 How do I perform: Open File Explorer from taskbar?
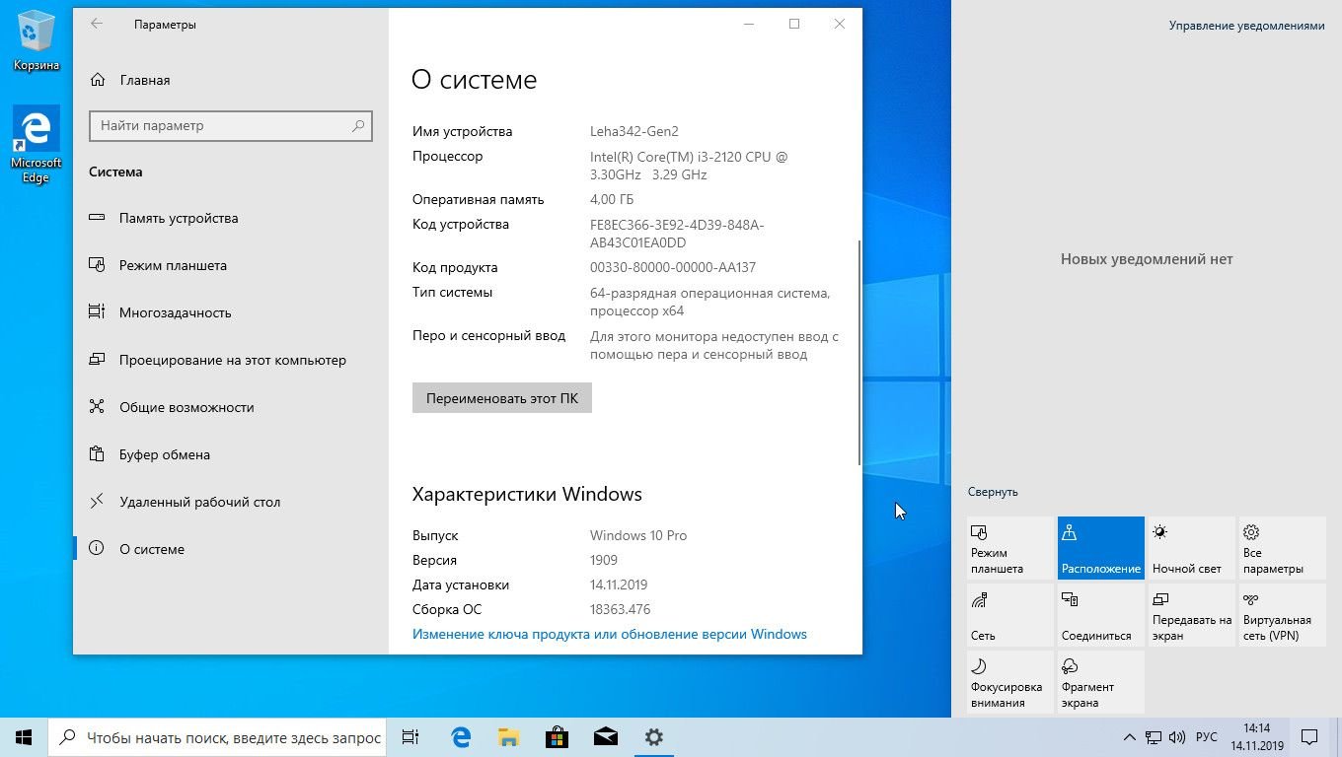508,737
